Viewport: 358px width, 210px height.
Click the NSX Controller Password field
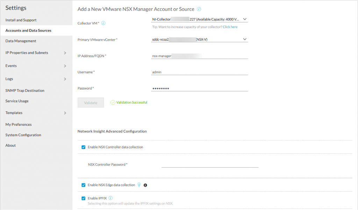tap(210, 164)
